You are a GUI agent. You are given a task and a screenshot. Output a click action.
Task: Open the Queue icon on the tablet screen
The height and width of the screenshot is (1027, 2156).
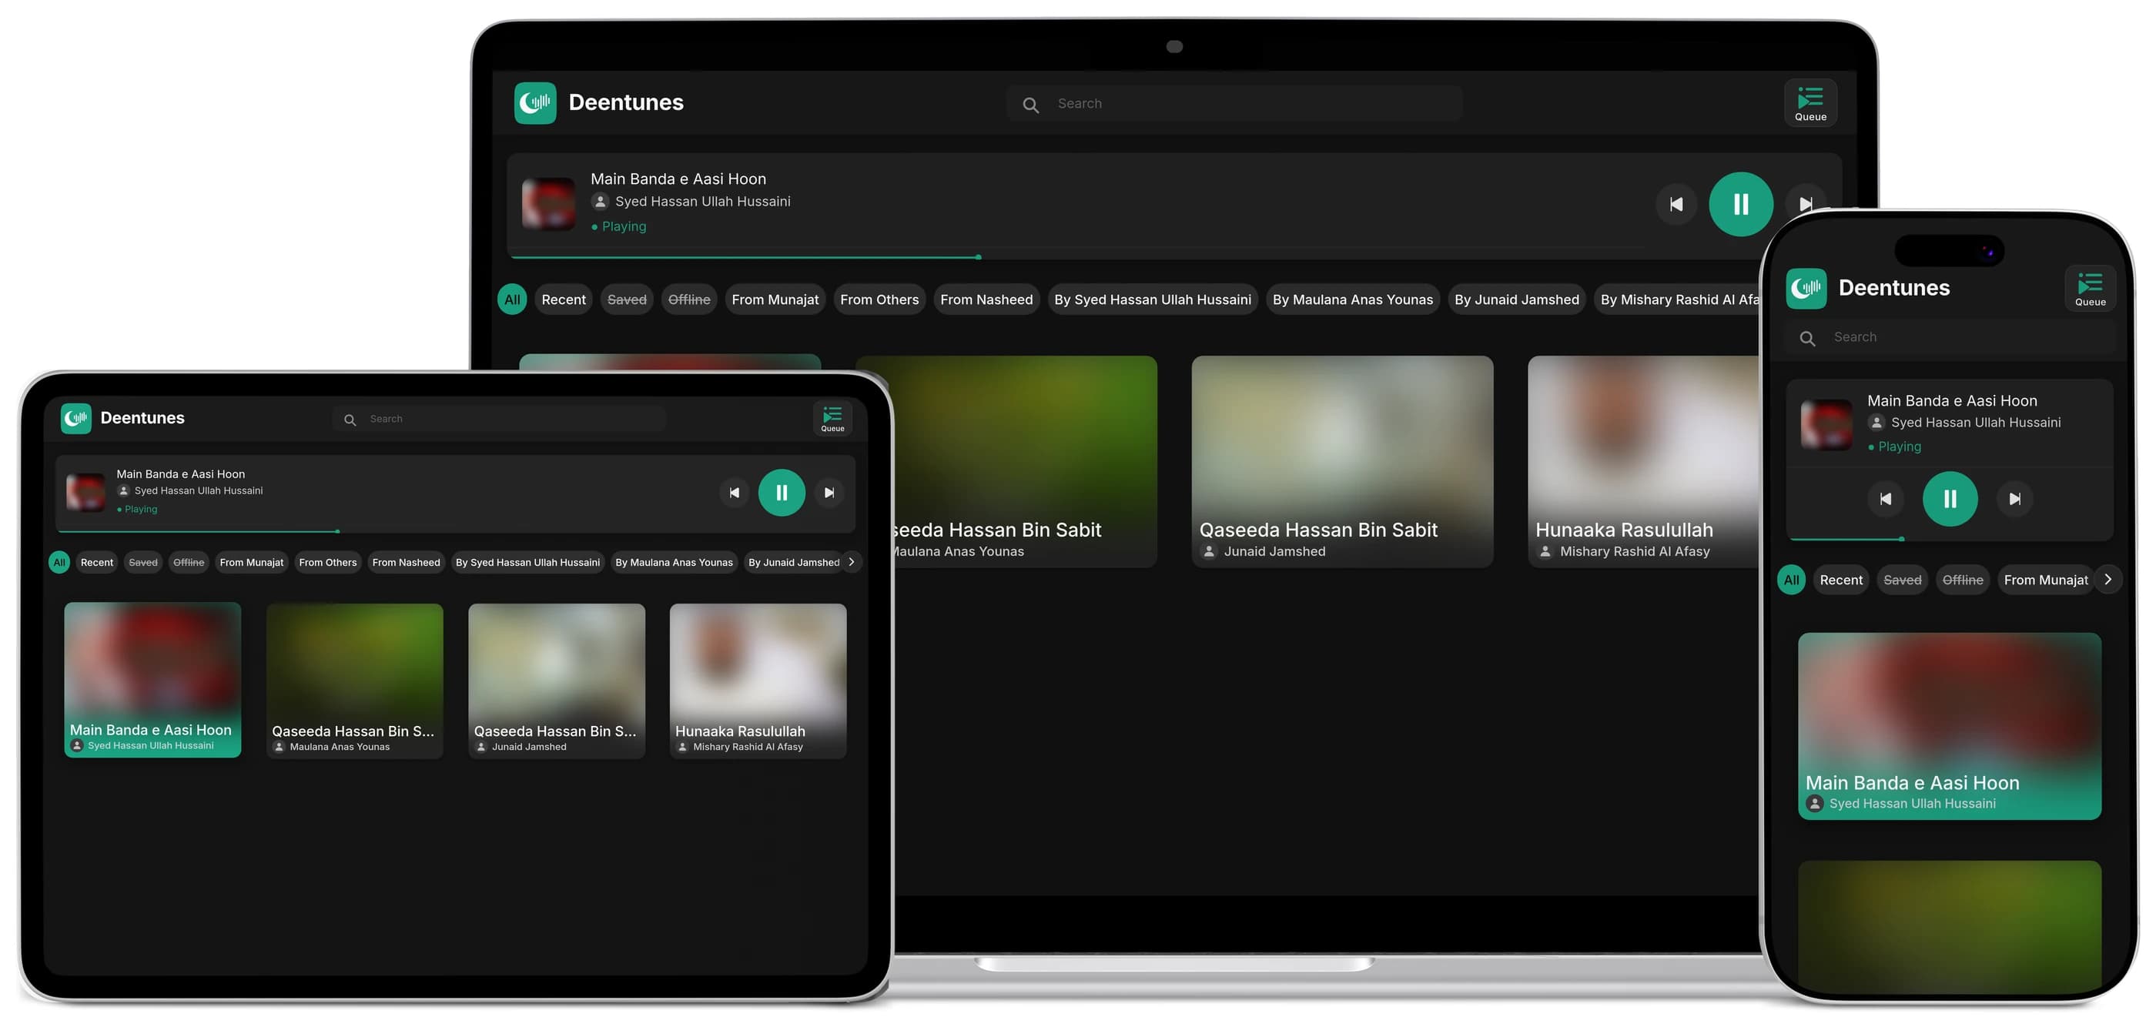[832, 419]
